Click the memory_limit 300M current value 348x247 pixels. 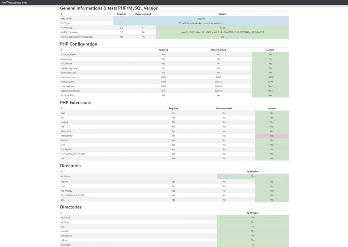[270, 81]
